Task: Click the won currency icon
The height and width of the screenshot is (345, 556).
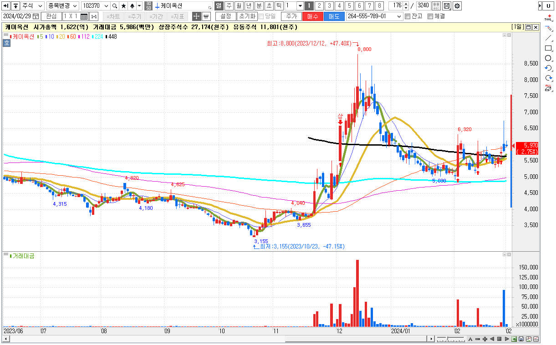Action: 206,16
